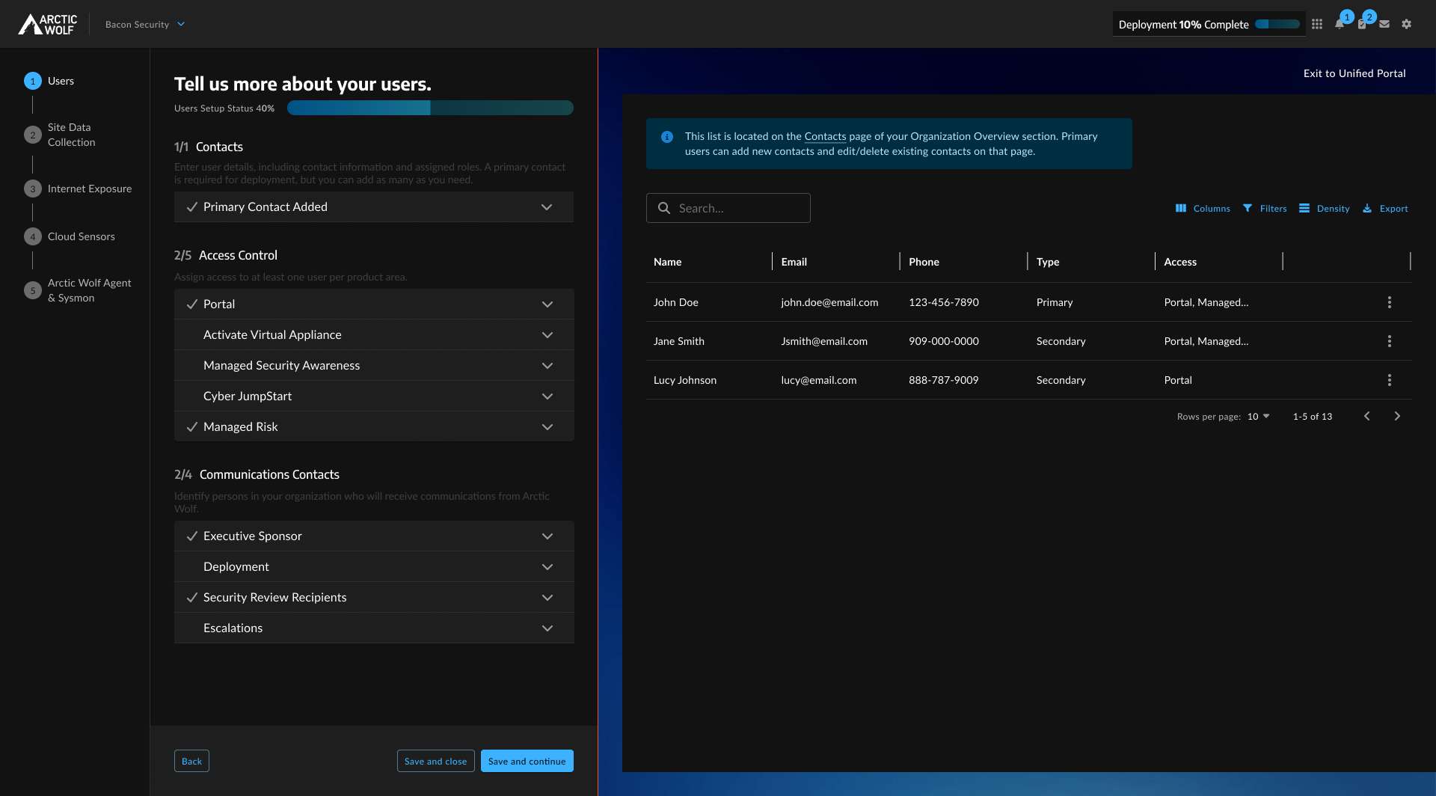
Task: Click phone number 123-456-7890
Action: point(944,302)
